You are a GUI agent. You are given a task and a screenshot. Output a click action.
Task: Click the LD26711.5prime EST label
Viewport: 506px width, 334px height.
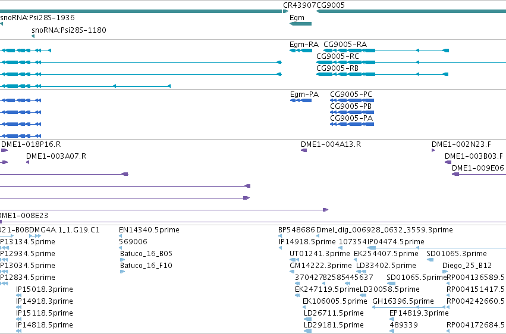click(x=334, y=313)
